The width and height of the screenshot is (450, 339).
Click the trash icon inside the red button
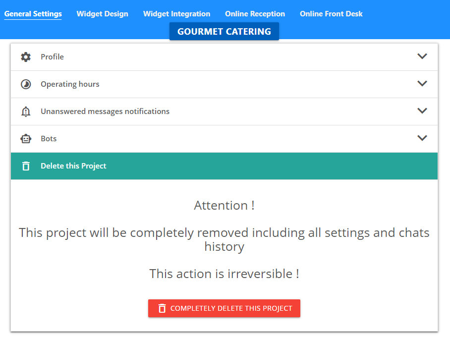coord(162,308)
